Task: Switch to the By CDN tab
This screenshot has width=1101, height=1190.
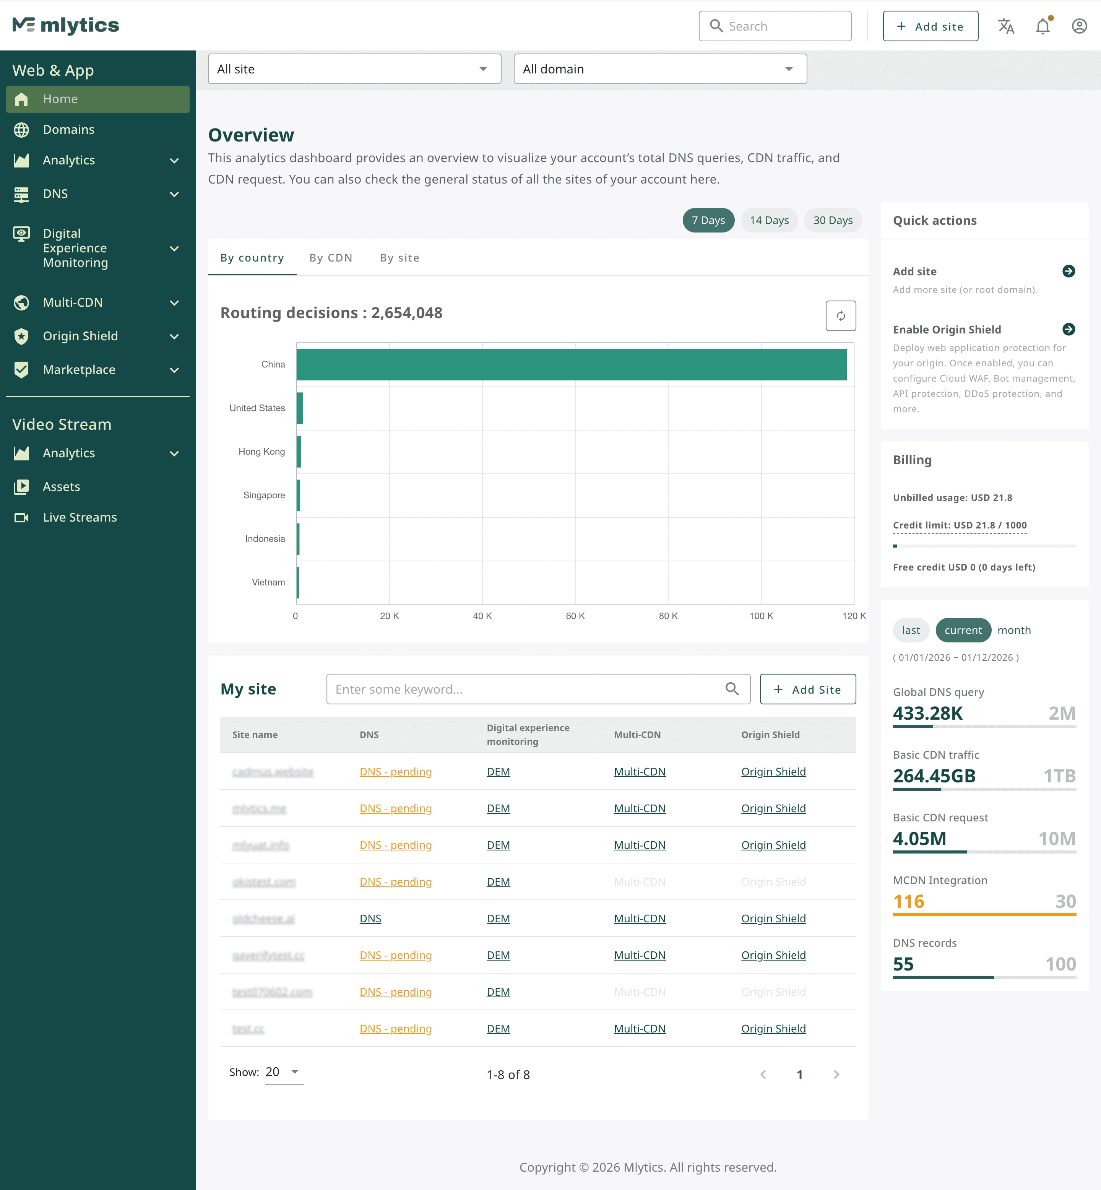Action: click(x=331, y=258)
